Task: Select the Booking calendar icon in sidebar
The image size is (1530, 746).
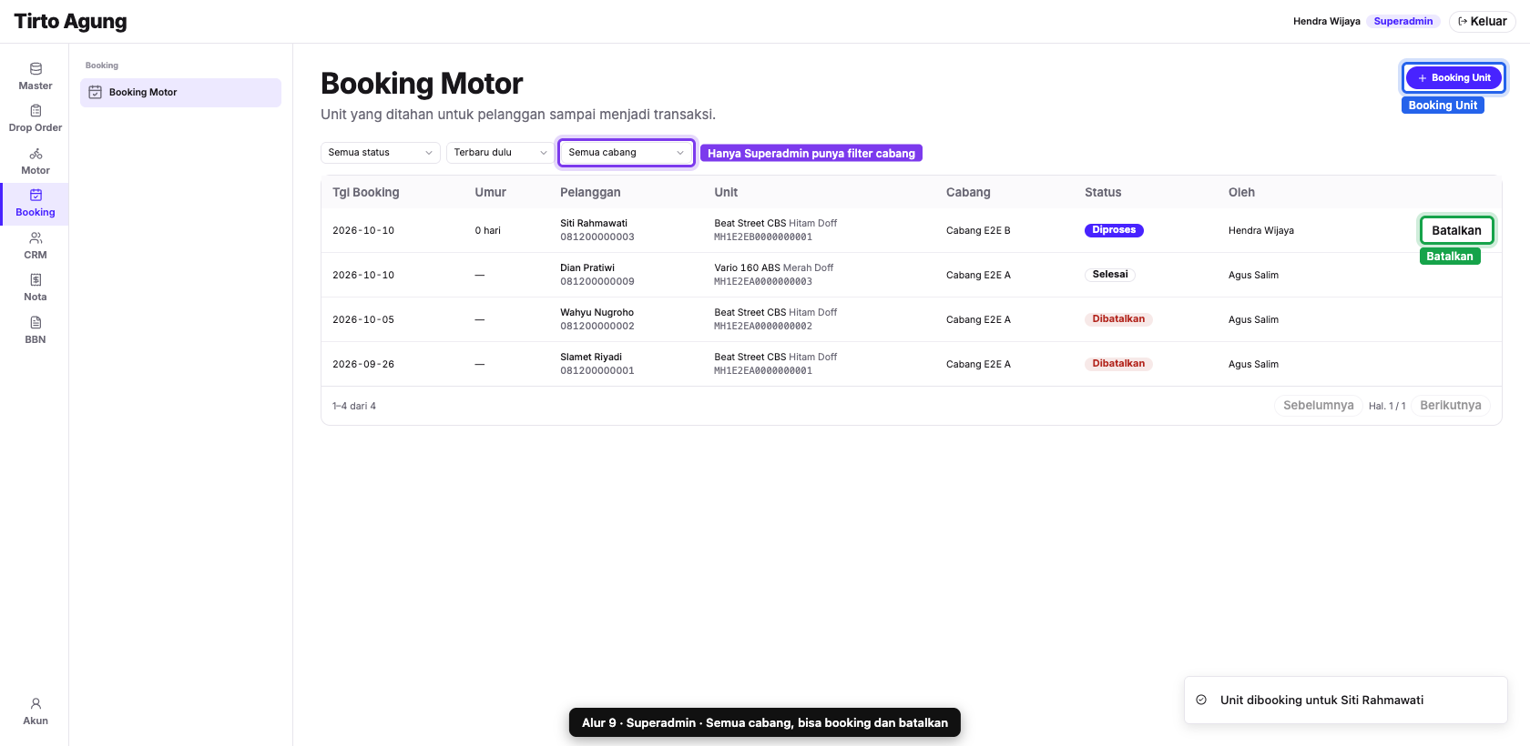Action: coord(36,195)
